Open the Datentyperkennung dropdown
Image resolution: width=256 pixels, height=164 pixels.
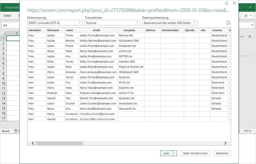tap(194, 22)
